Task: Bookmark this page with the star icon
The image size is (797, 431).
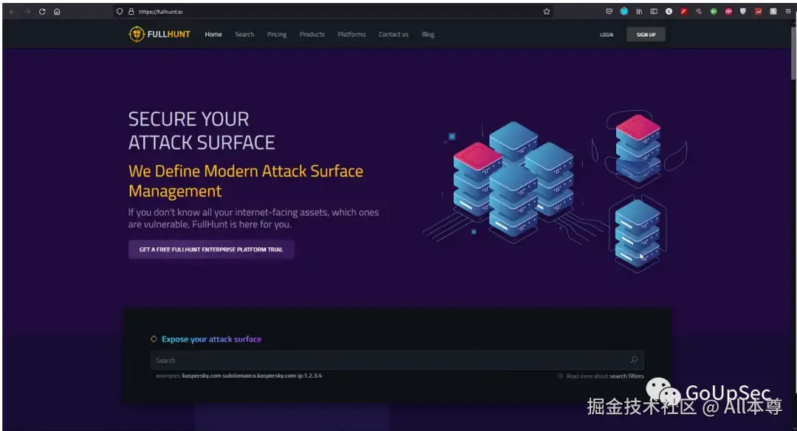Action: (546, 11)
